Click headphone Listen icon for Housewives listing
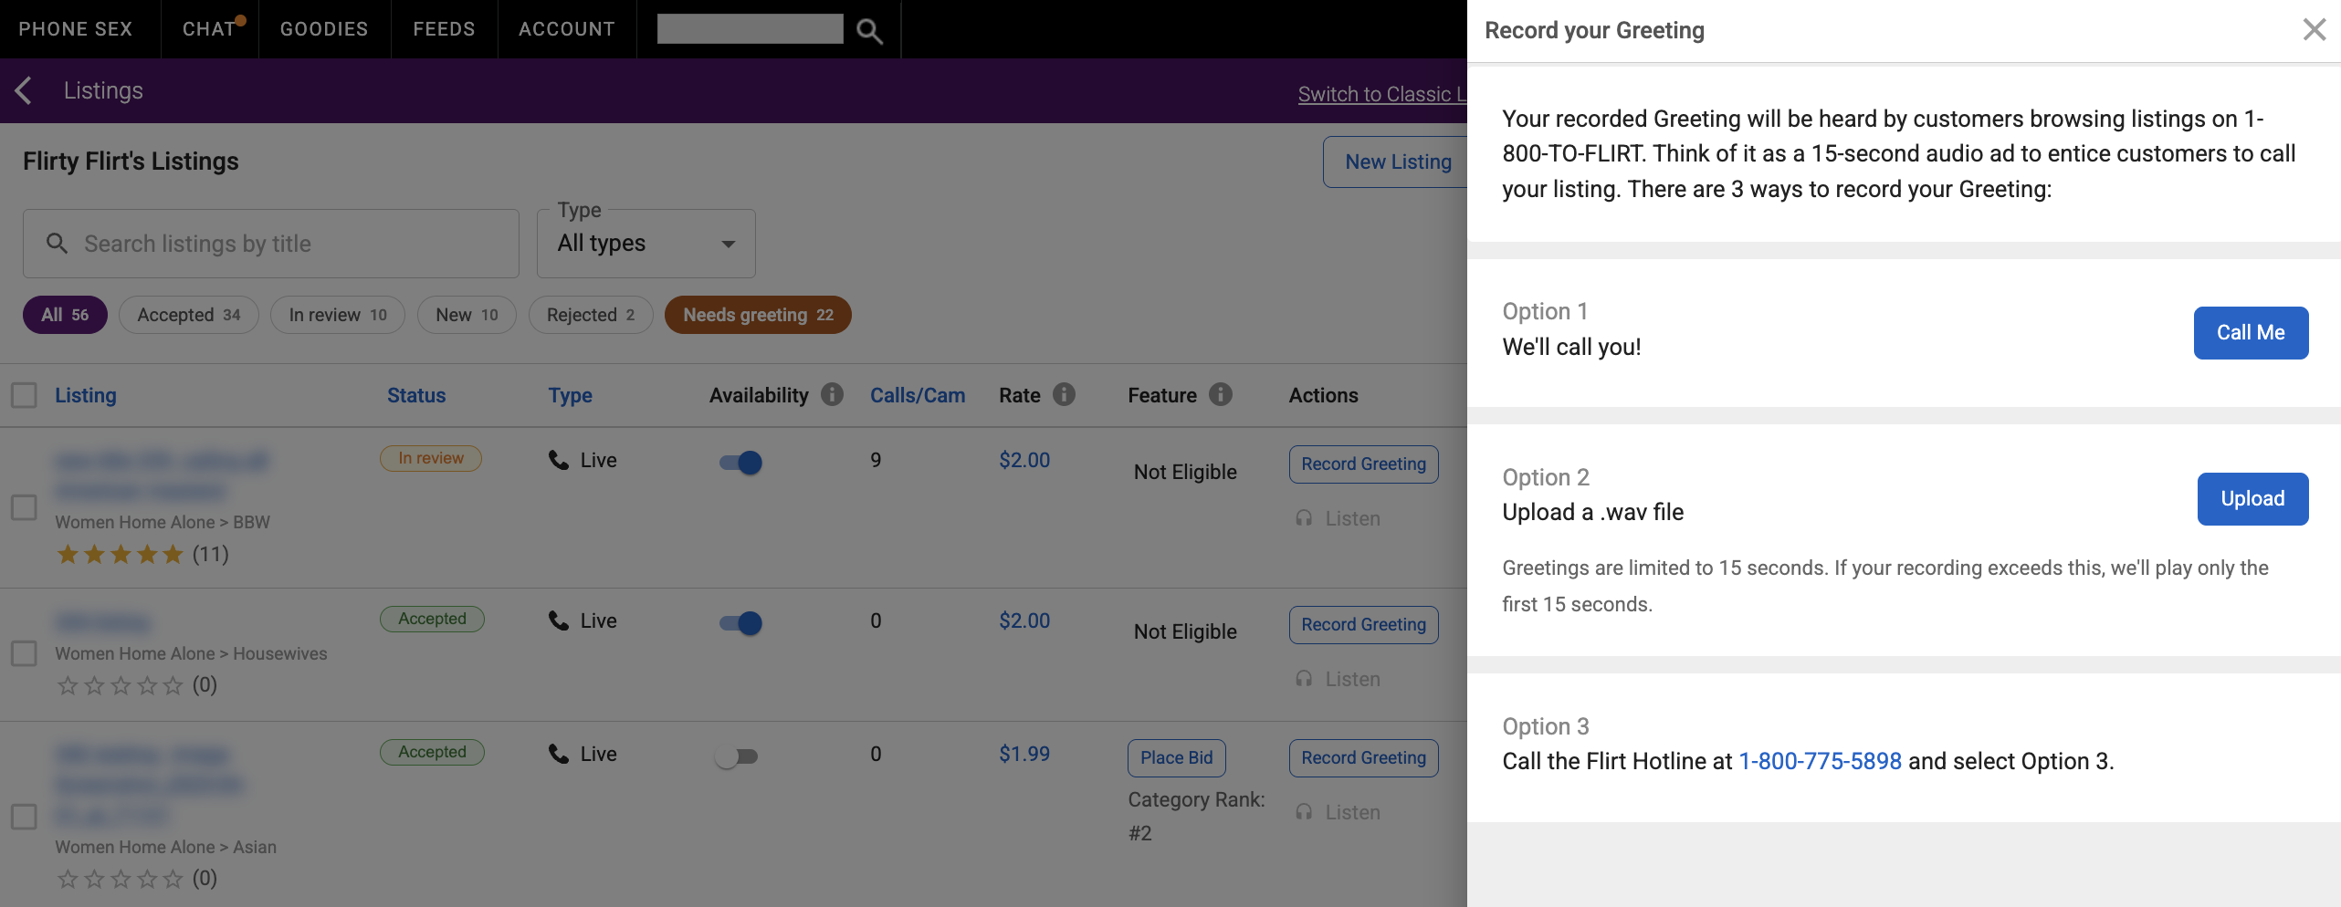2341x907 pixels. [1304, 679]
